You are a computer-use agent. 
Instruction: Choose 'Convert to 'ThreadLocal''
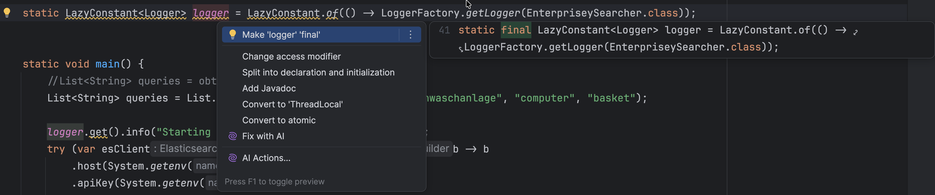click(292, 104)
